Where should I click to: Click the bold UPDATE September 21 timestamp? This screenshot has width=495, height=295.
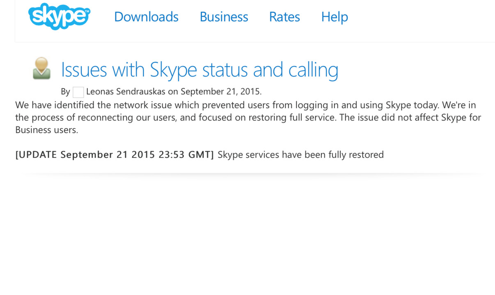[x=115, y=154]
